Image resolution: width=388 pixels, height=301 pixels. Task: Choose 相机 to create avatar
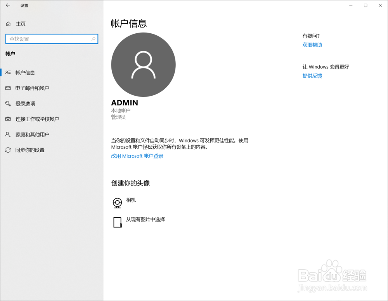pyautogui.click(x=131, y=200)
